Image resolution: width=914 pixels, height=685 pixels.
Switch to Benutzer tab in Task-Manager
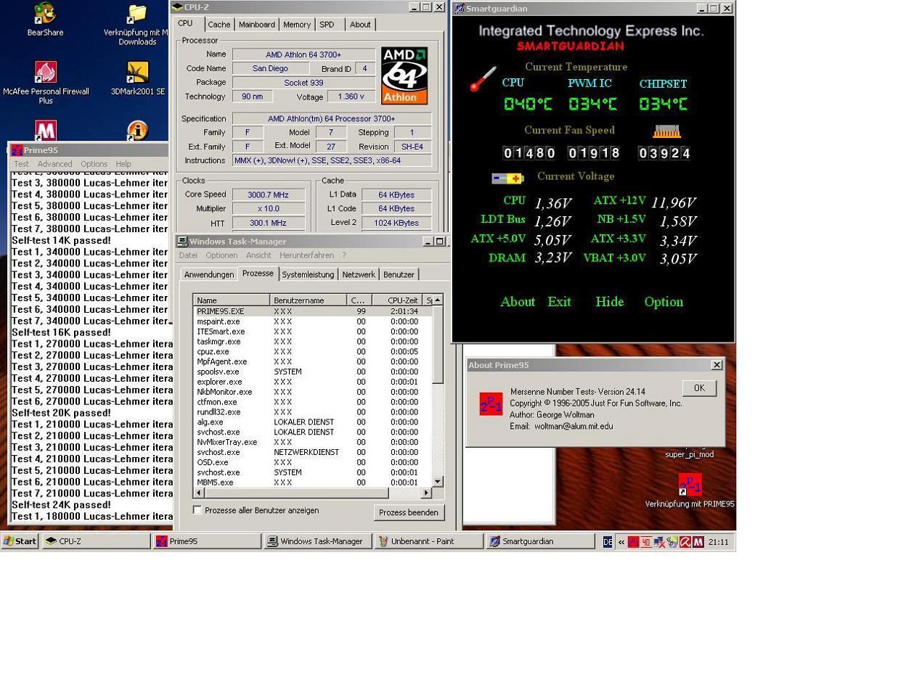(399, 274)
